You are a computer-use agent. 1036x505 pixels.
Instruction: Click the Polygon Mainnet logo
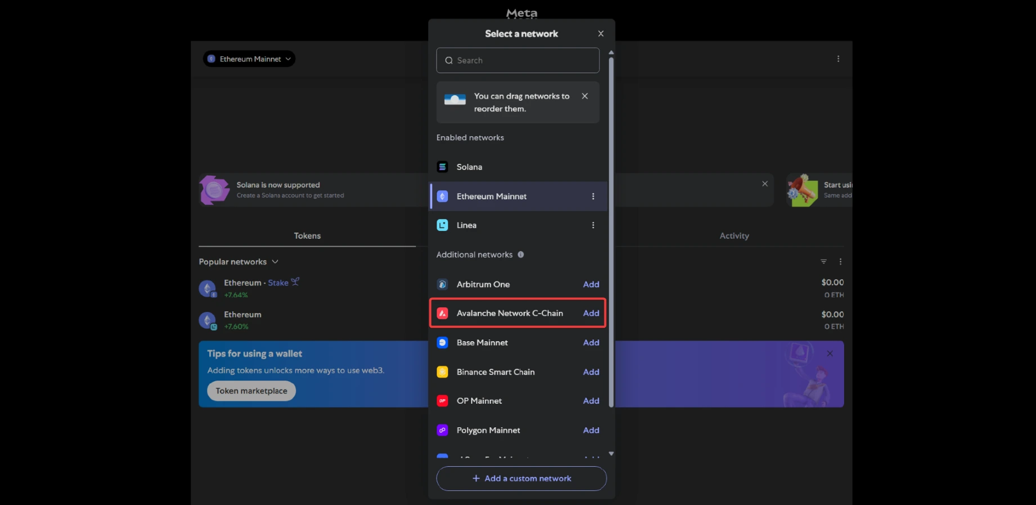[442, 430]
